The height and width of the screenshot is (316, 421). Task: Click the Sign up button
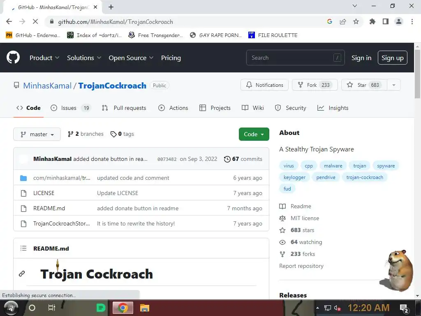click(393, 58)
